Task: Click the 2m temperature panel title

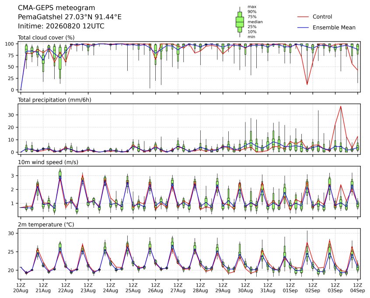Action: pos(46,224)
